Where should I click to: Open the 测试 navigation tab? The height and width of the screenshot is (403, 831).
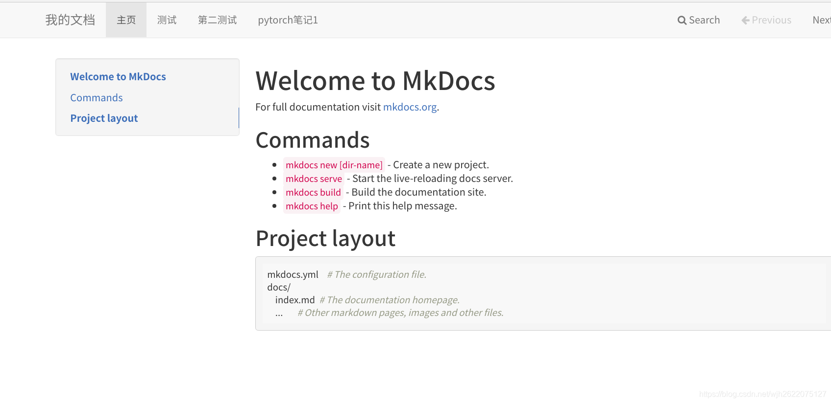pos(167,20)
